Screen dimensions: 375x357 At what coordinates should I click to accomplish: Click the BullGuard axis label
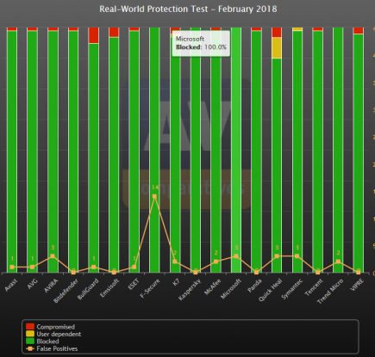click(88, 289)
